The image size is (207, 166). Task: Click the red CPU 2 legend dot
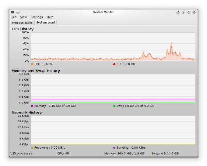(x=114, y=64)
